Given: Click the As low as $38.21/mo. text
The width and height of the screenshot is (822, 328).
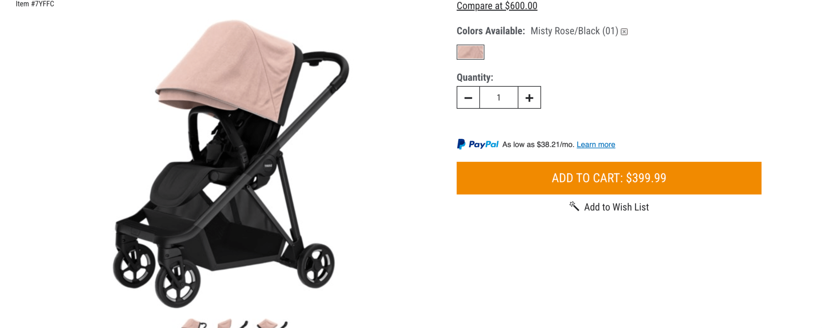Looking at the screenshot, I should 538,144.
